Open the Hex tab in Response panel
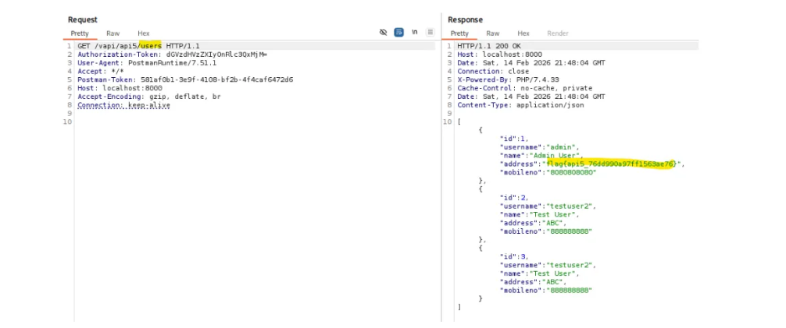The image size is (786, 328). (523, 34)
